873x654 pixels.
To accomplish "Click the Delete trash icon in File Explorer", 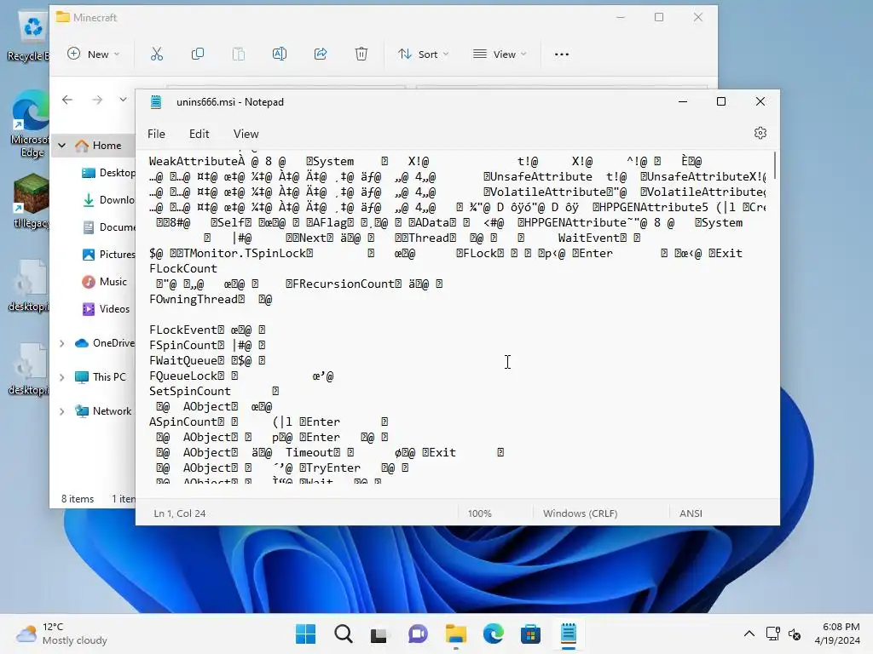I will (361, 54).
